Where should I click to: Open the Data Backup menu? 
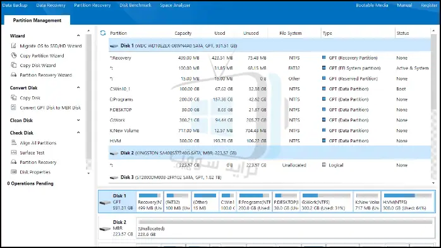(15, 5)
